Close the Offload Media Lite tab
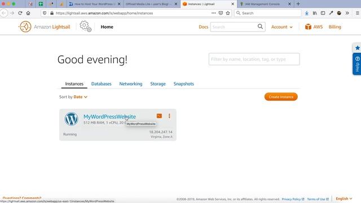The height and width of the screenshot is (203, 361). (x=175, y=4)
